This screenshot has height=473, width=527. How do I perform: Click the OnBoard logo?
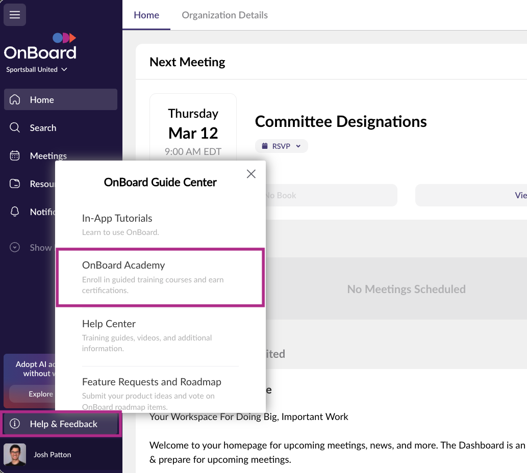(x=40, y=47)
